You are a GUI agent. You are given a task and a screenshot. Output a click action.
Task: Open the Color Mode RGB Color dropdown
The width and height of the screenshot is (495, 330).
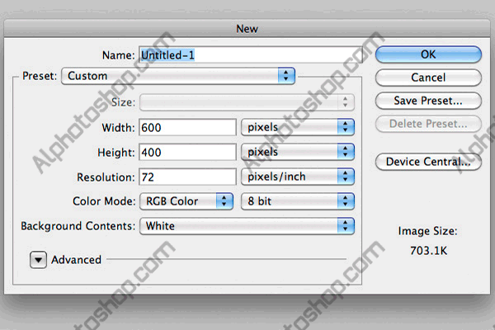186,201
